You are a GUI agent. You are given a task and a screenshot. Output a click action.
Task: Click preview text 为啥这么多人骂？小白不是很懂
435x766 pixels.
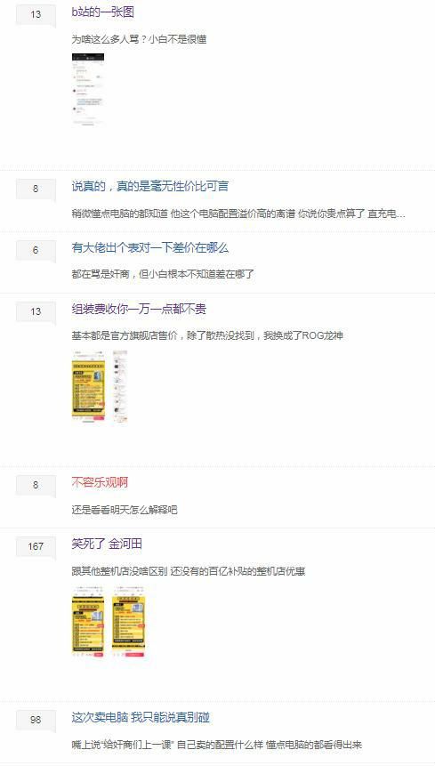pyautogui.click(x=139, y=39)
